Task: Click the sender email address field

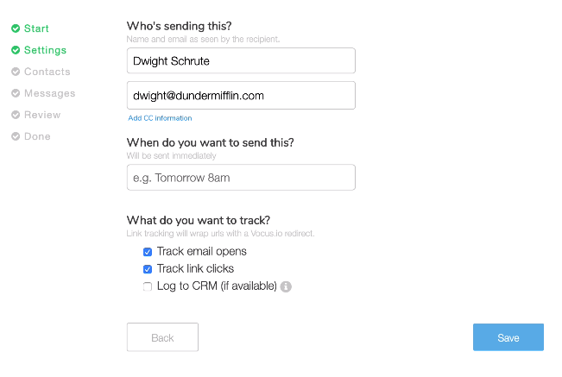Action: [241, 95]
